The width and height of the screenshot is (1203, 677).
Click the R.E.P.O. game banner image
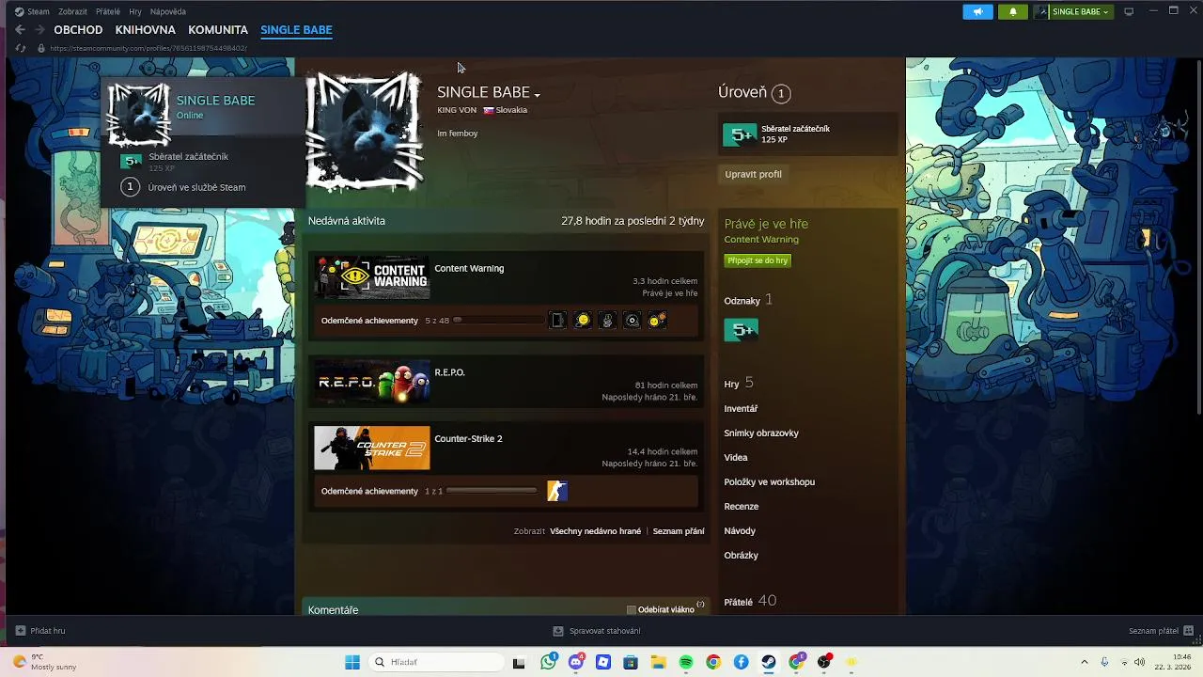372,382
